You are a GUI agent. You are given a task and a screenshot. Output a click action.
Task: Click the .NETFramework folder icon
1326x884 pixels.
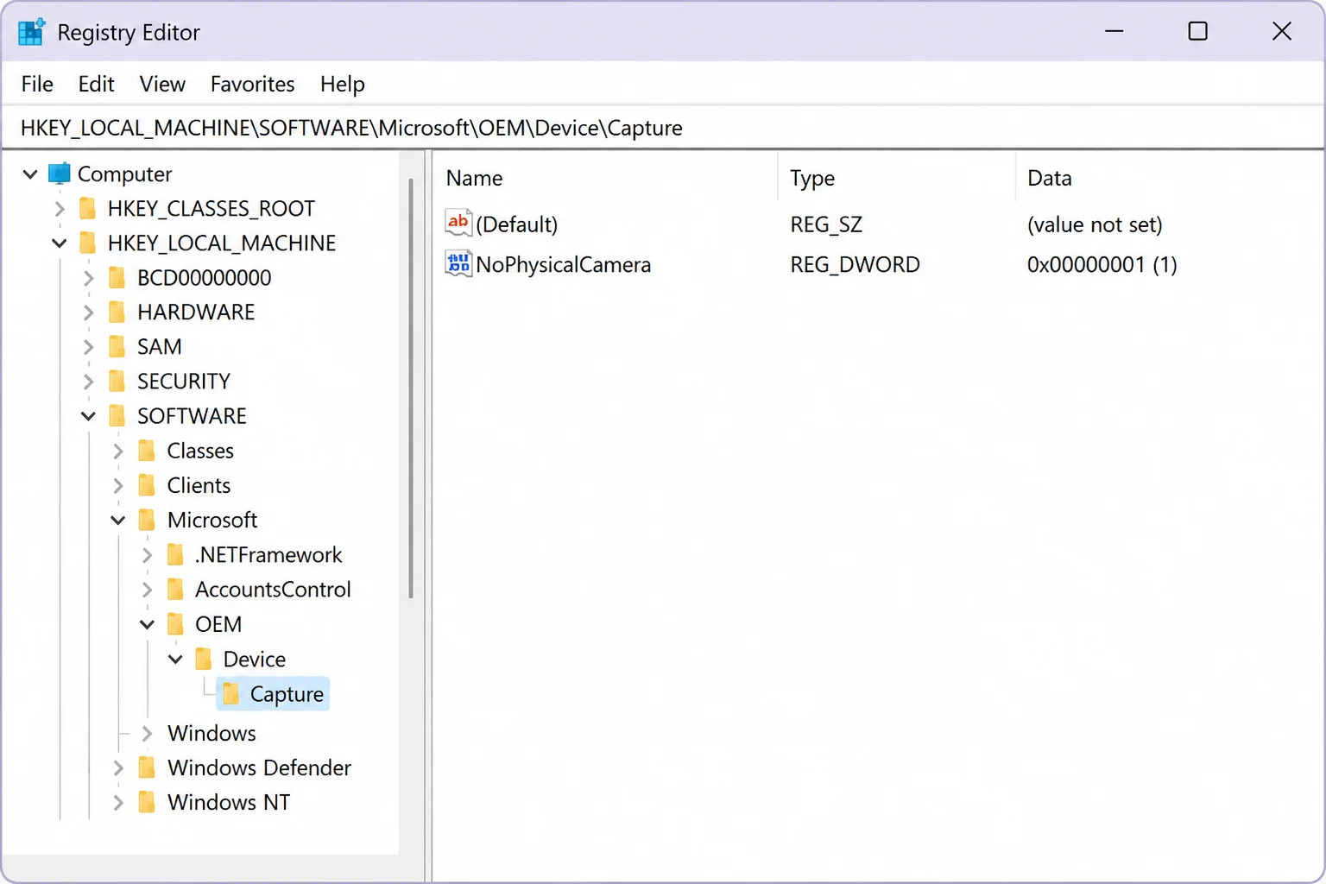click(175, 554)
